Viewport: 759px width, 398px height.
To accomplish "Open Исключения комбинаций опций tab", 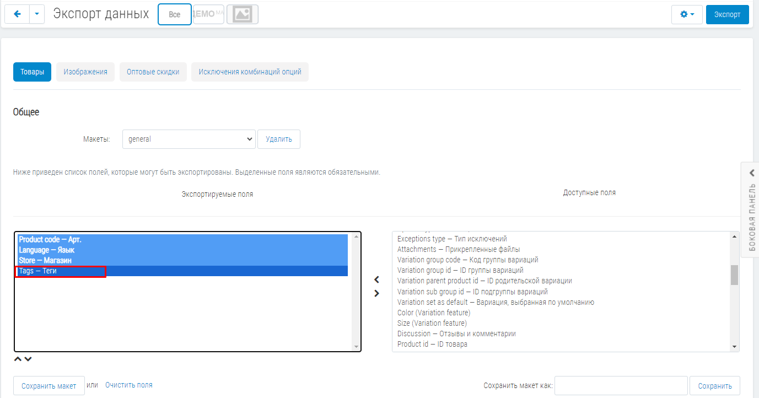I will 250,72.
